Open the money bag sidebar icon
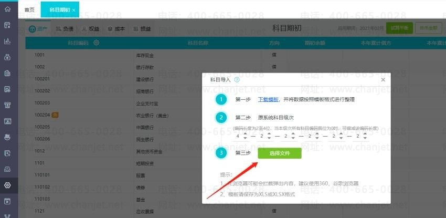Image resolution: width=446 pixels, height=218 pixels. pos(8,57)
